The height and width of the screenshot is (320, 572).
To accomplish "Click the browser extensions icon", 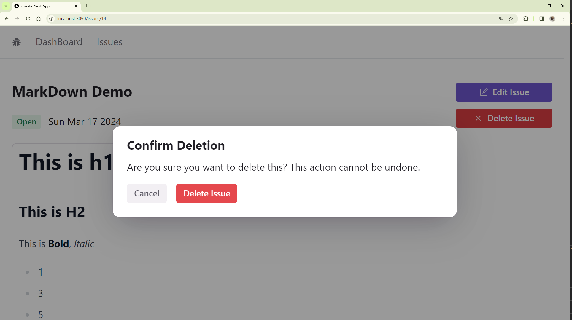I will tap(526, 18).
